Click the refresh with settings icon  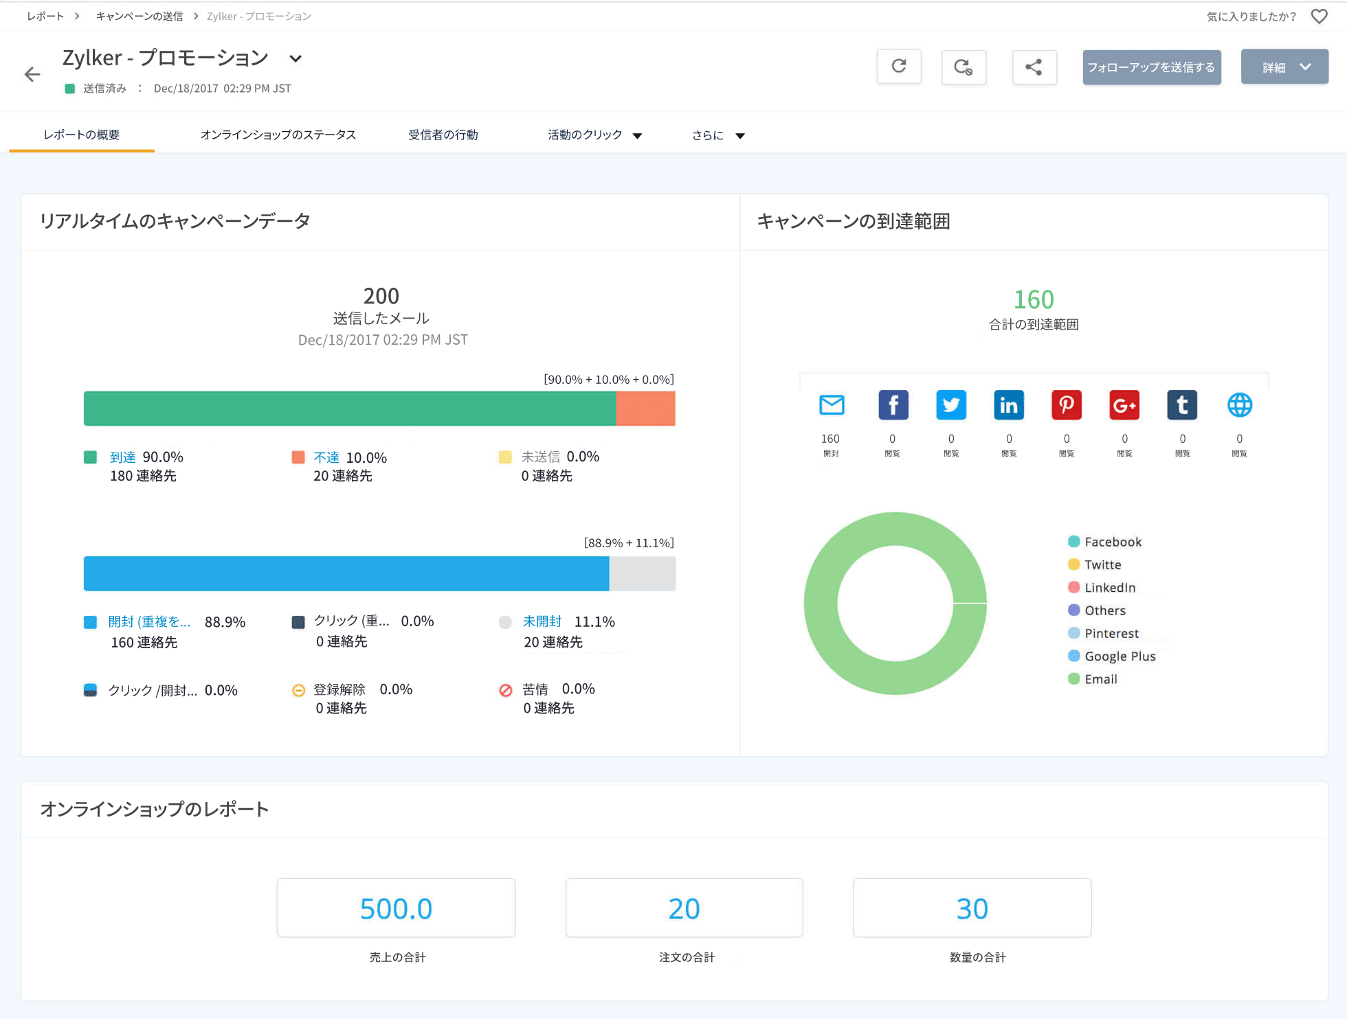click(964, 67)
